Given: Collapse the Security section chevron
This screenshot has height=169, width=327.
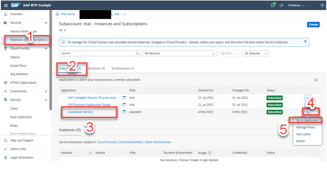Looking at the screenshot, I should click(x=46, y=100).
